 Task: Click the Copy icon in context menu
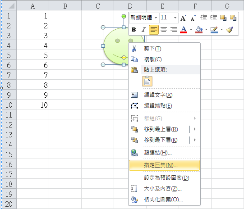134,59
